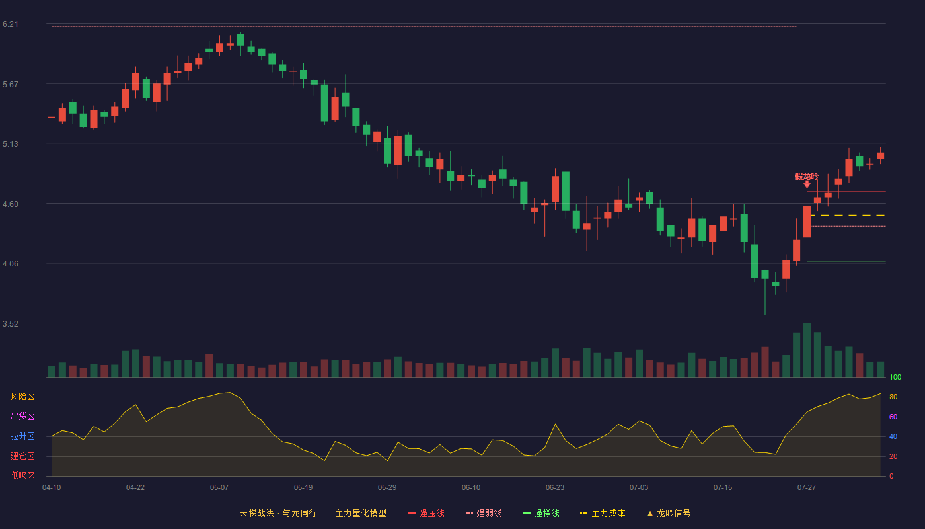Click the 3.52 price axis label
Viewport: 925px width, 529px height.
pos(10,324)
